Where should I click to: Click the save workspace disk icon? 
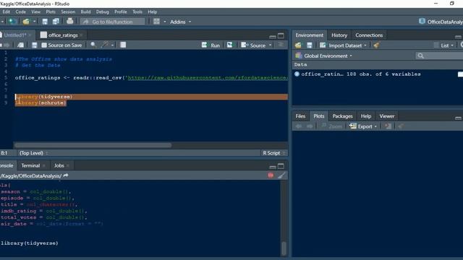click(310, 45)
